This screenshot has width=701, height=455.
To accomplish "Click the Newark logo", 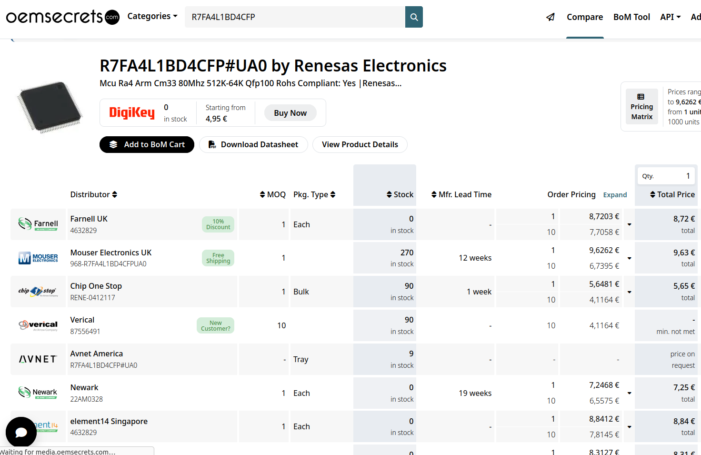I will point(38,393).
